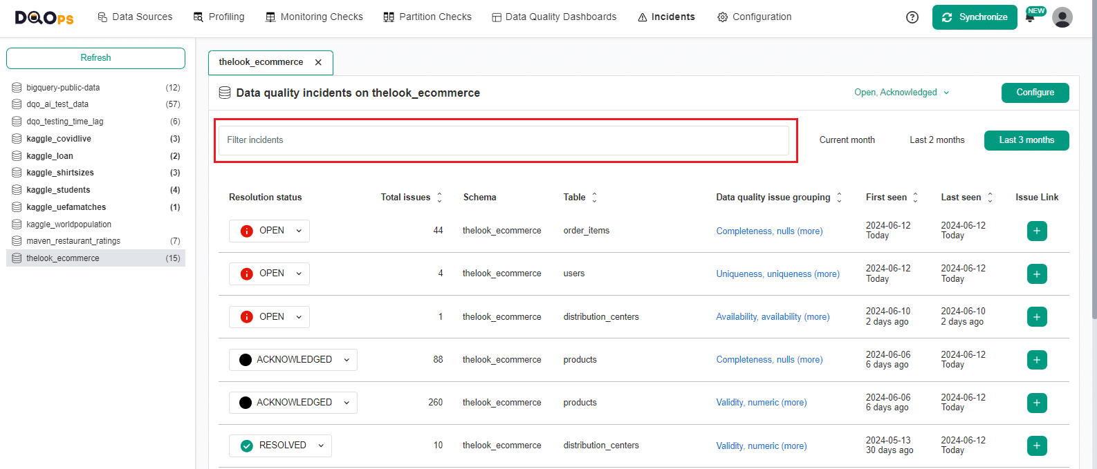Open Uniqueness, uniqueness (more) link
This screenshot has width=1097, height=469.
pos(778,274)
